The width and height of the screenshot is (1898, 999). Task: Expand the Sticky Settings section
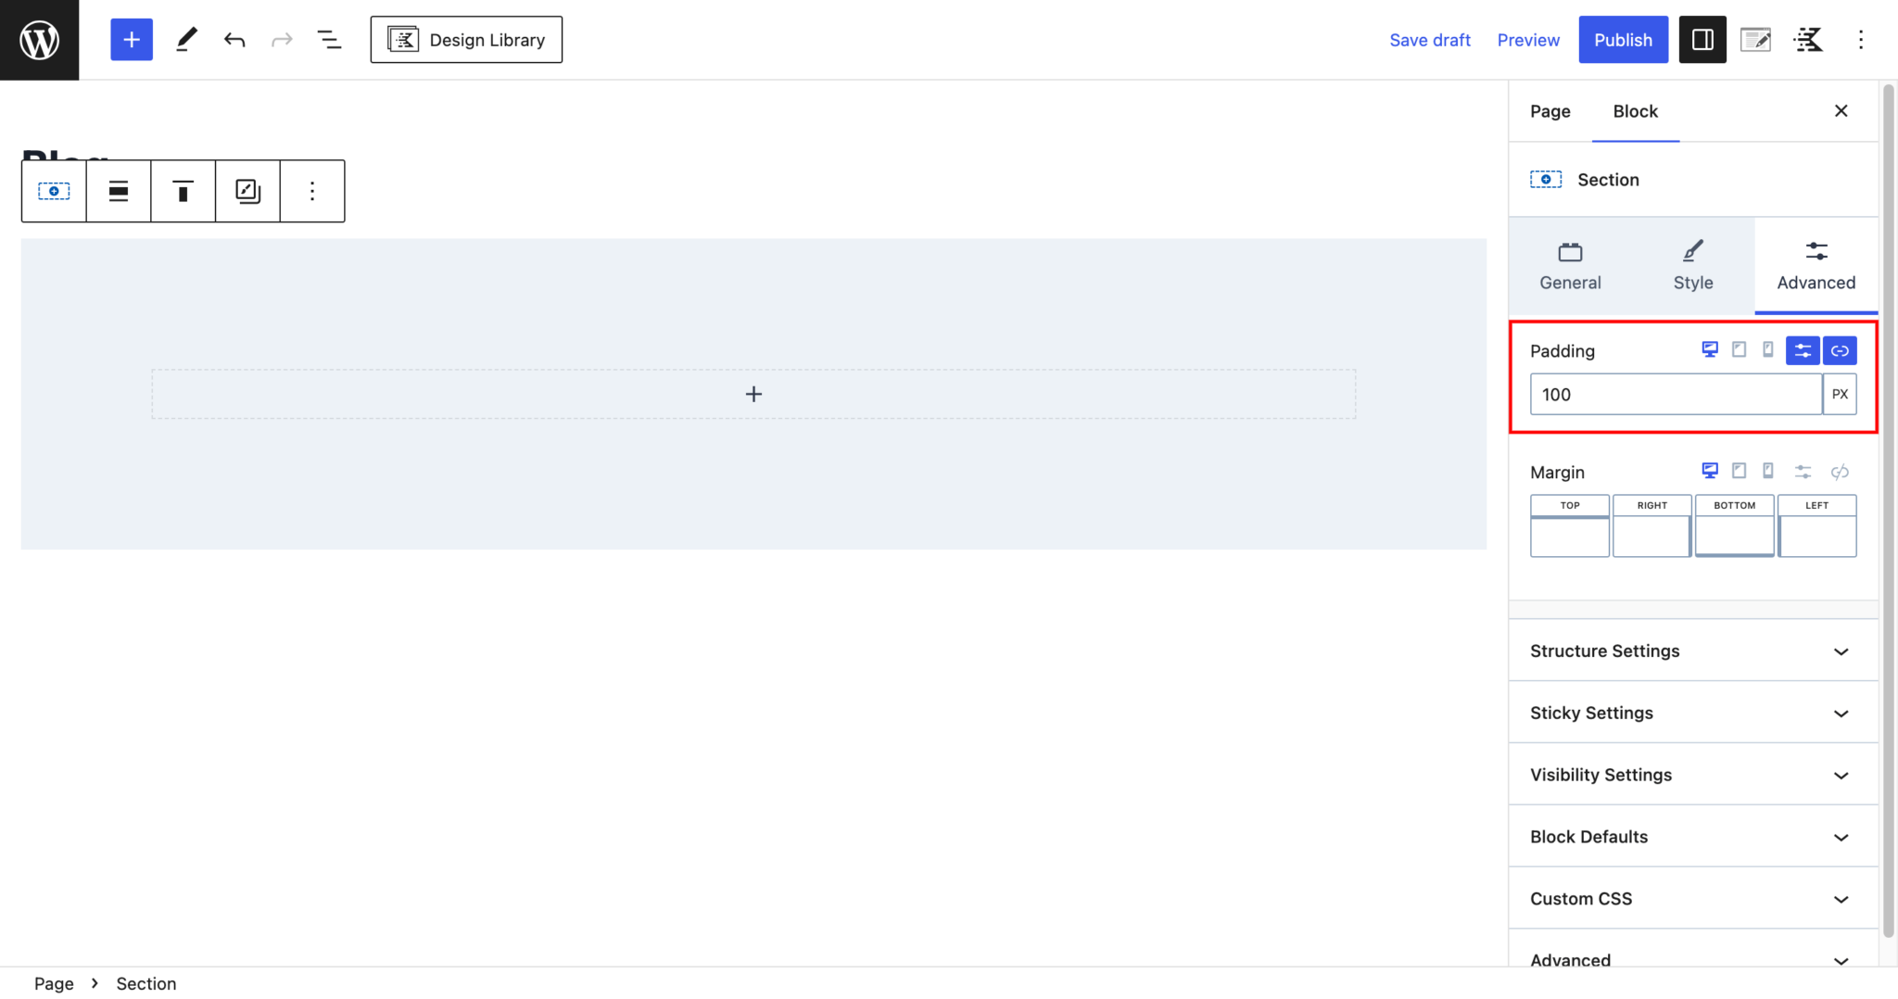pos(1691,713)
